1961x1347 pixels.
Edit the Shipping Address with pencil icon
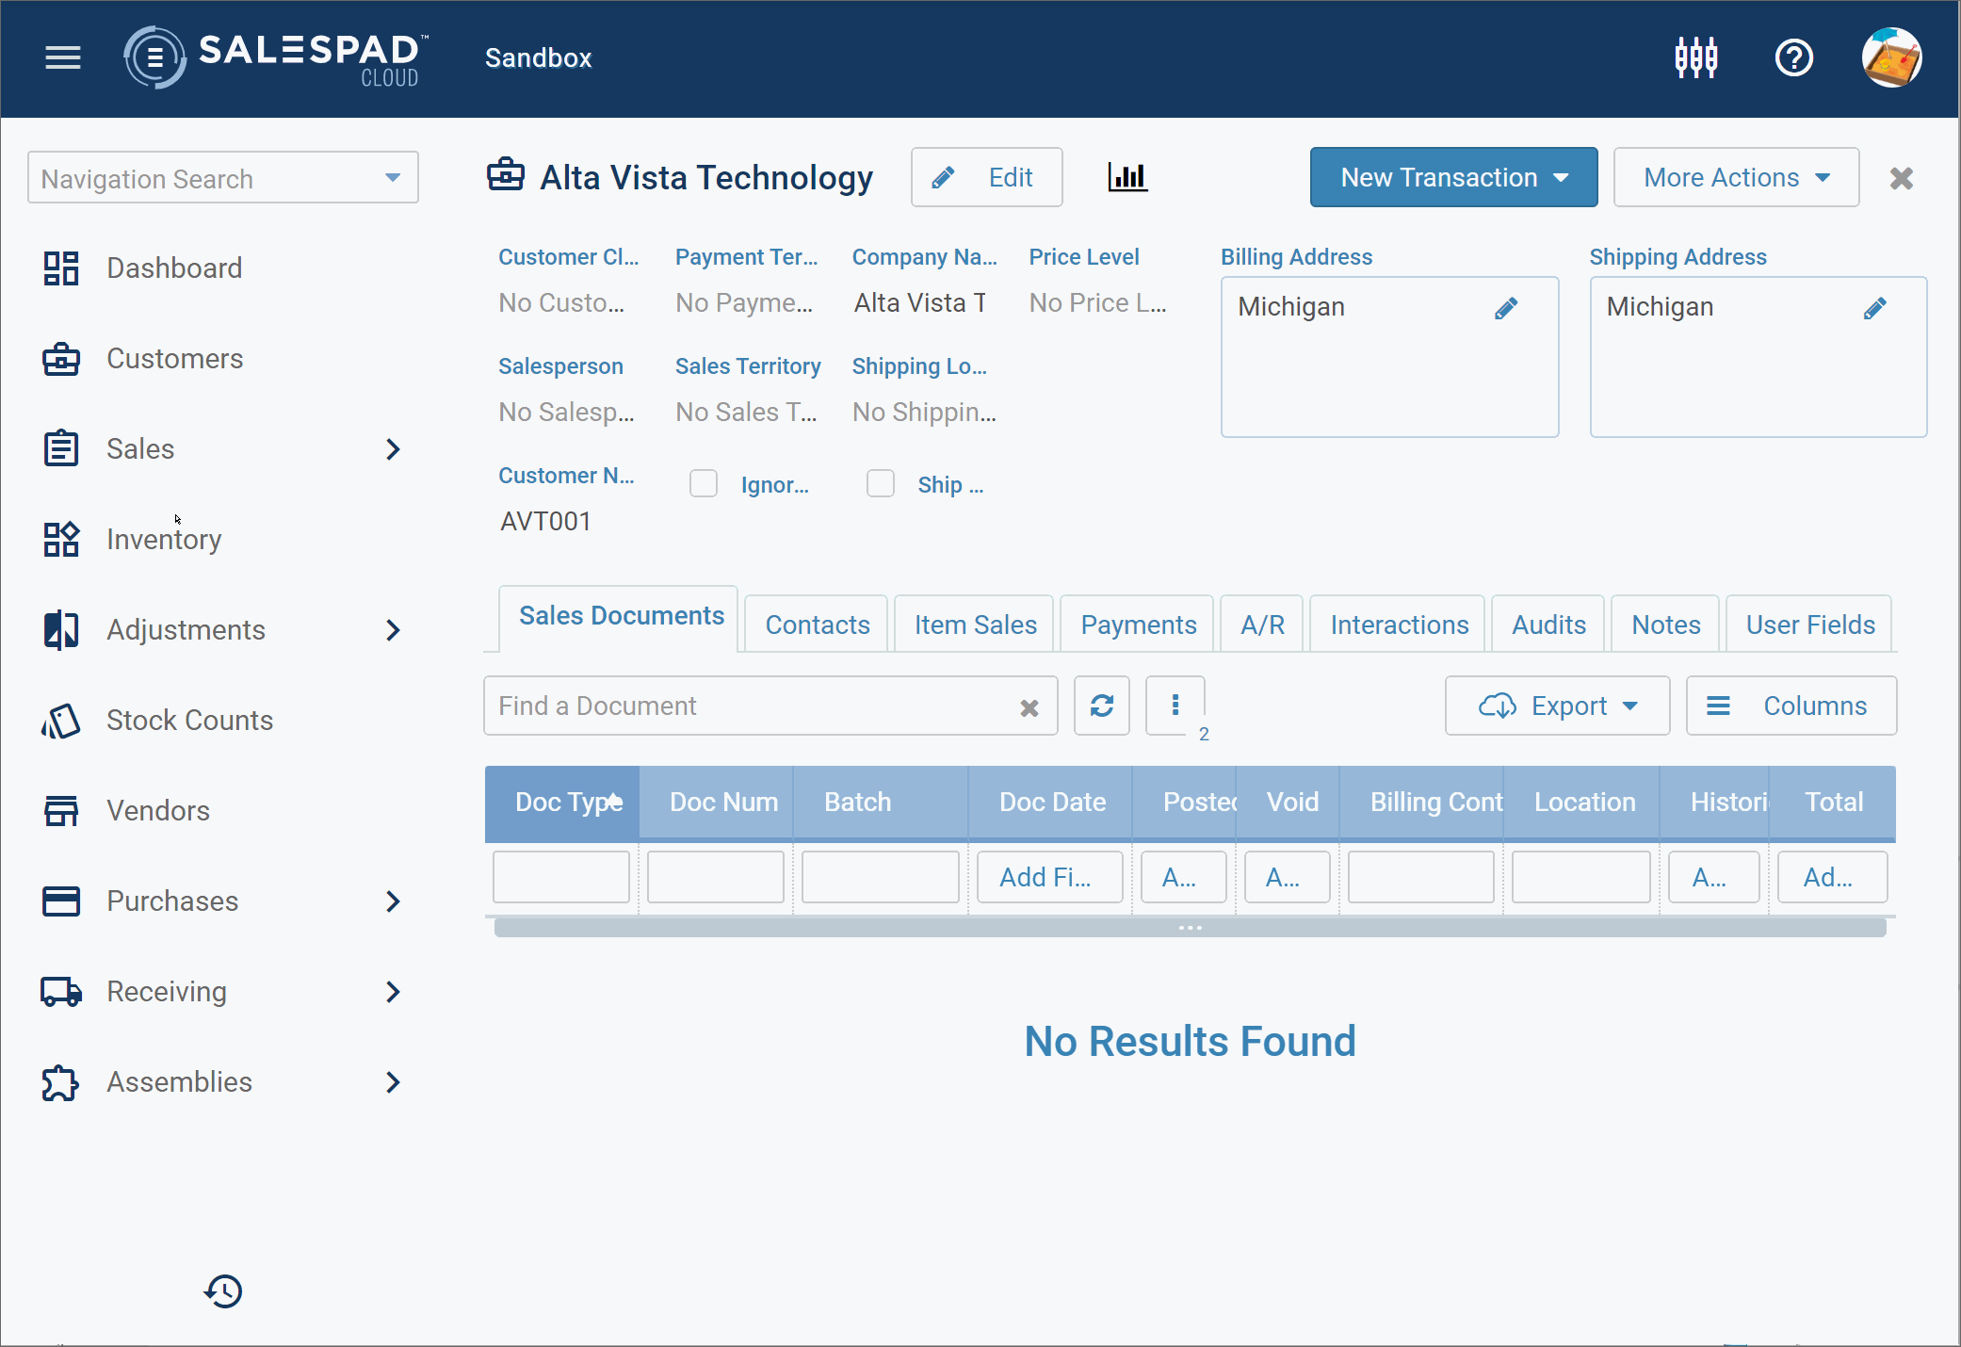[x=1874, y=308]
